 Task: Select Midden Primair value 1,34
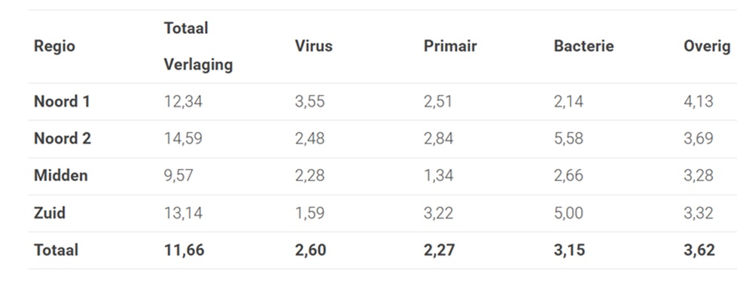point(438,176)
